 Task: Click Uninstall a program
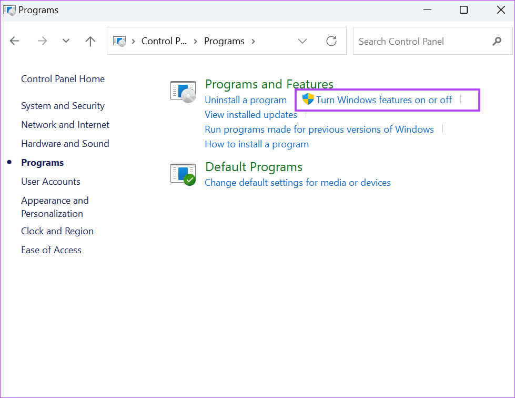(246, 100)
